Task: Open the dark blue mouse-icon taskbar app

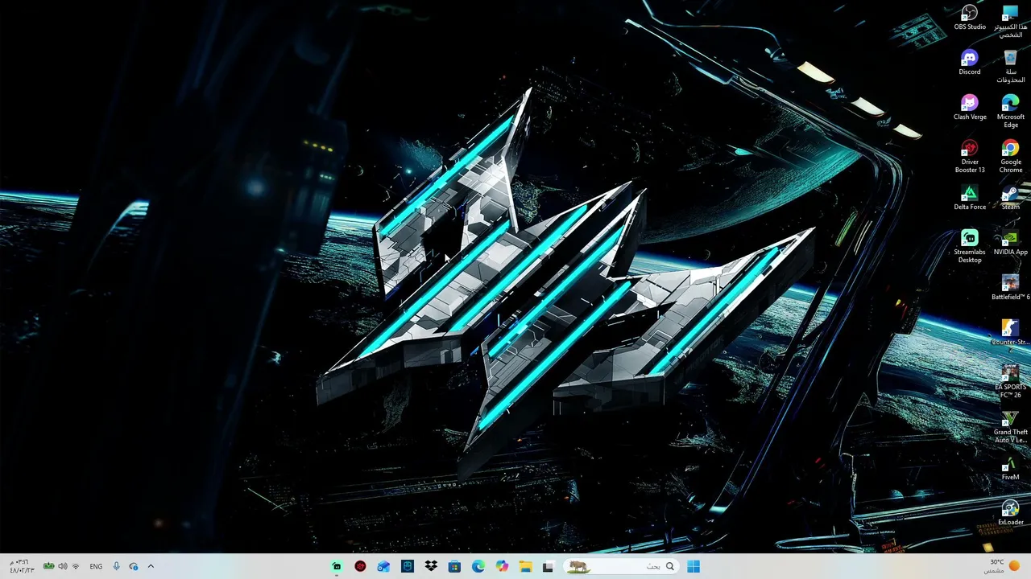Action: [x=408, y=566]
